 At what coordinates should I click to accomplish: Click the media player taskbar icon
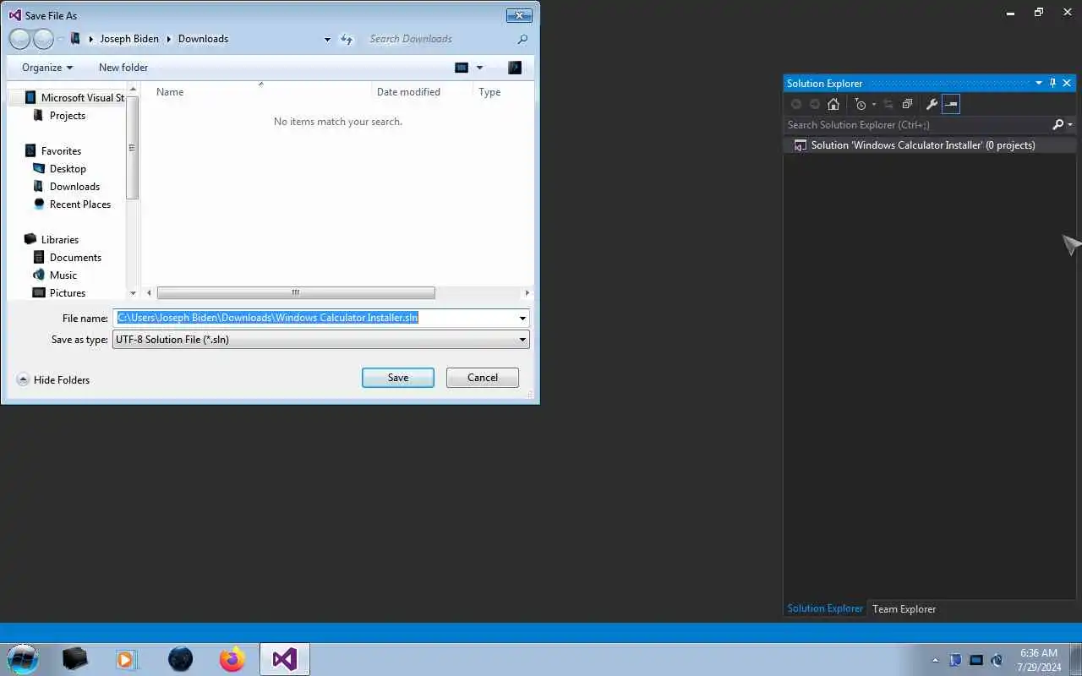(x=127, y=659)
